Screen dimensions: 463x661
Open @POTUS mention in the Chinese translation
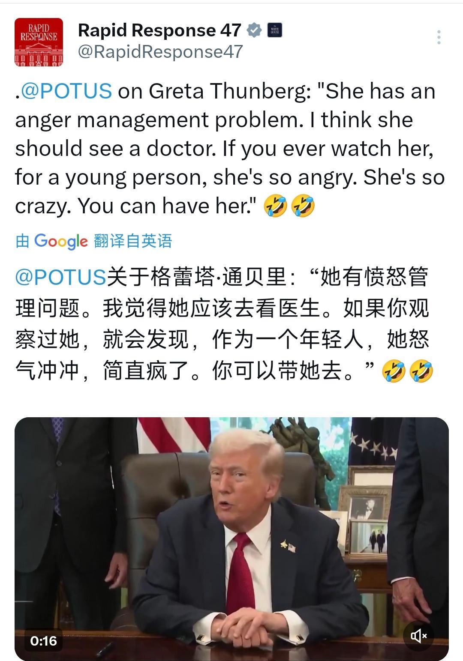point(60,277)
